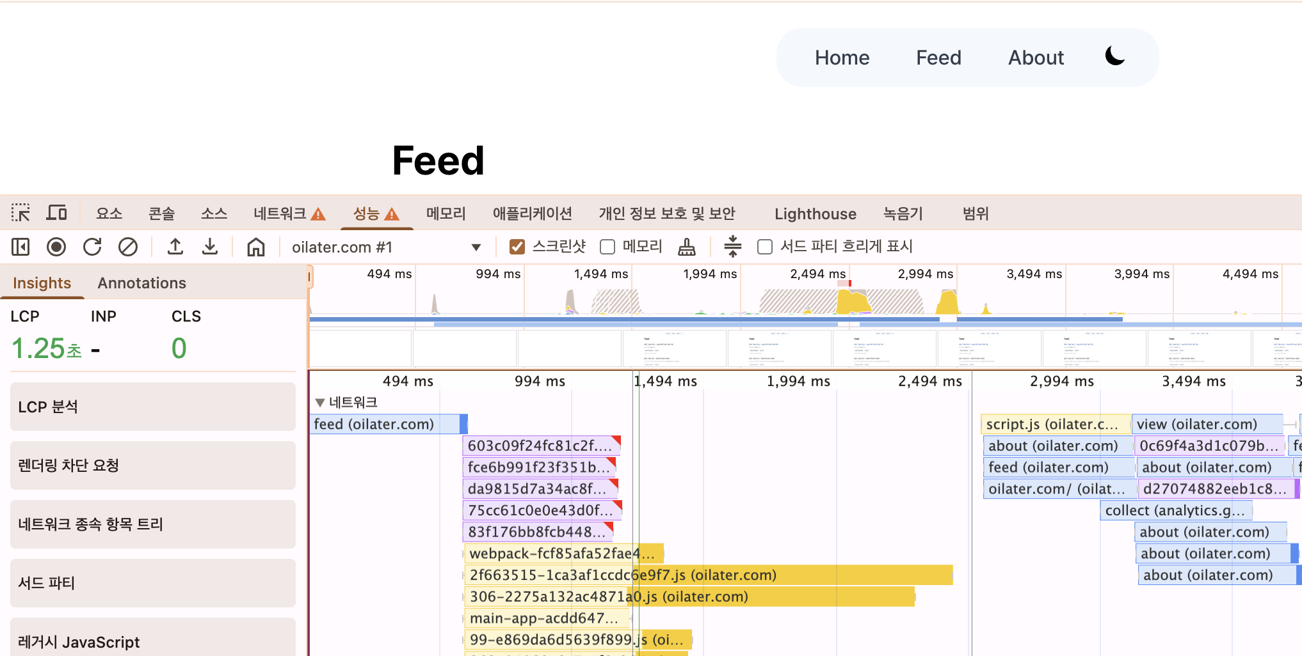This screenshot has width=1302, height=656.
Task: Click the screenshot thumbnail under 1,494 ms
Action: point(674,348)
